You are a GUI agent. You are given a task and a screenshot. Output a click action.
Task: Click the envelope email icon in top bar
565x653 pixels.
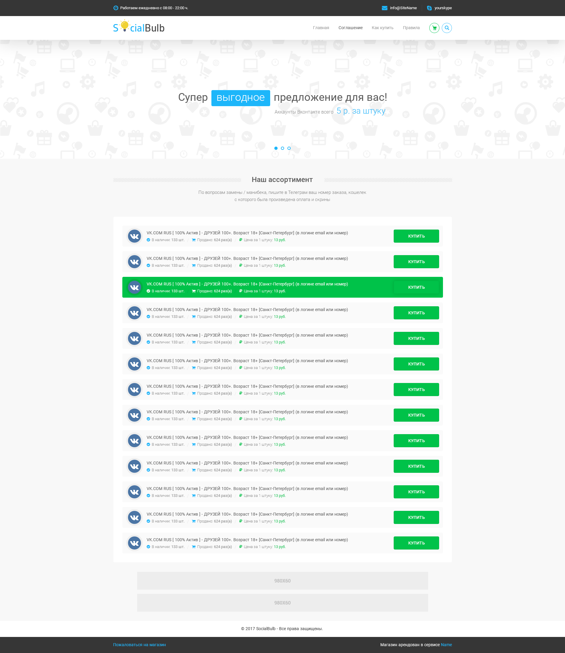tap(384, 8)
